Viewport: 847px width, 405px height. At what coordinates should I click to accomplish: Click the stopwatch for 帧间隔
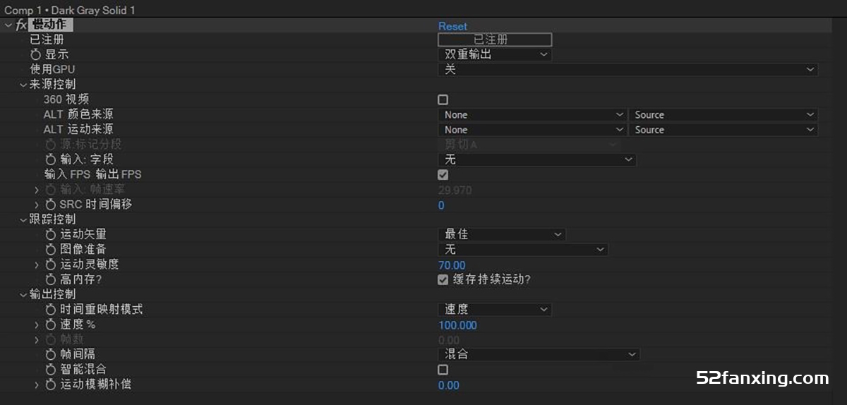pos(50,355)
